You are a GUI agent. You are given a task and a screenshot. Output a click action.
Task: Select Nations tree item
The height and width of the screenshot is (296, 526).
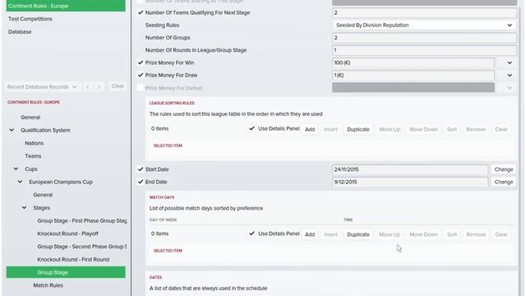click(x=35, y=143)
